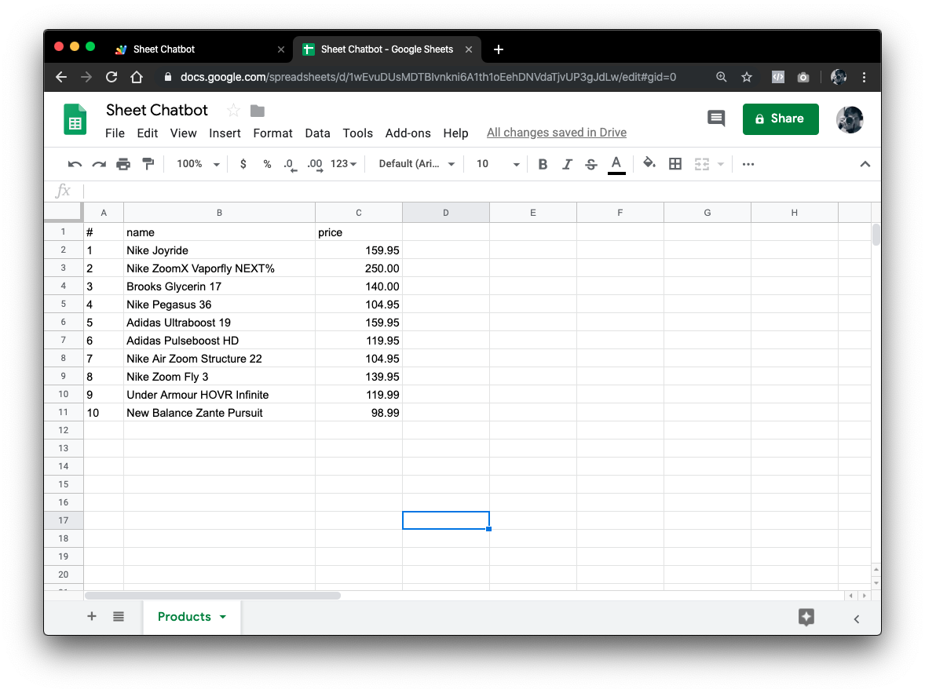Open the Edit menu
925x693 pixels.
(148, 133)
